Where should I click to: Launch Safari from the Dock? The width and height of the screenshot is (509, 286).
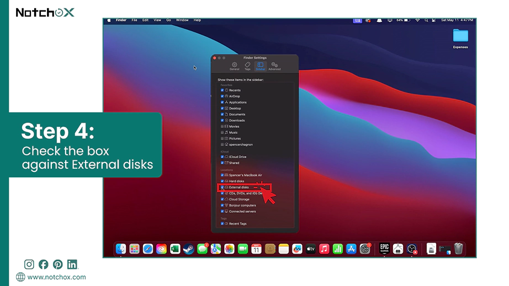(x=148, y=249)
